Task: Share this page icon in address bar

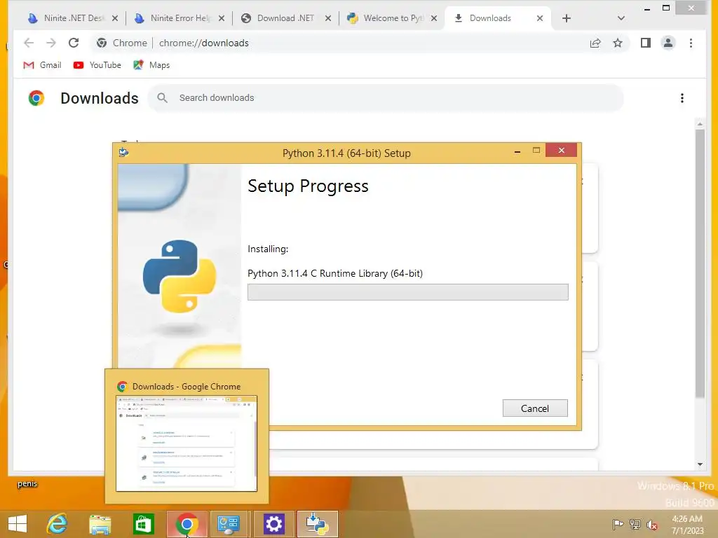Action: click(595, 43)
